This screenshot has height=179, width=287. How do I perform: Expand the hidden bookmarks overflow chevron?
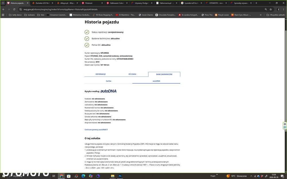[261, 15]
